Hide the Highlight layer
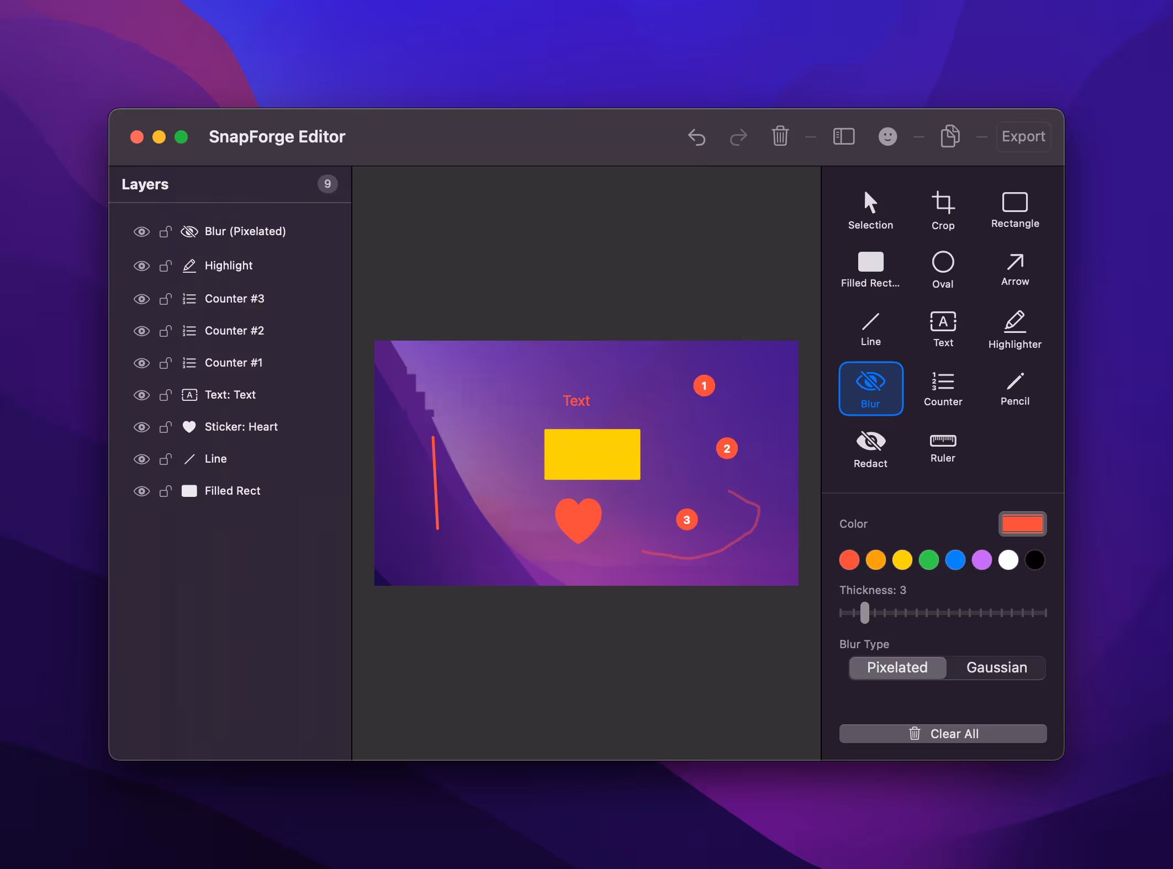The image size is (1173, 869). (x=141, y=266)
